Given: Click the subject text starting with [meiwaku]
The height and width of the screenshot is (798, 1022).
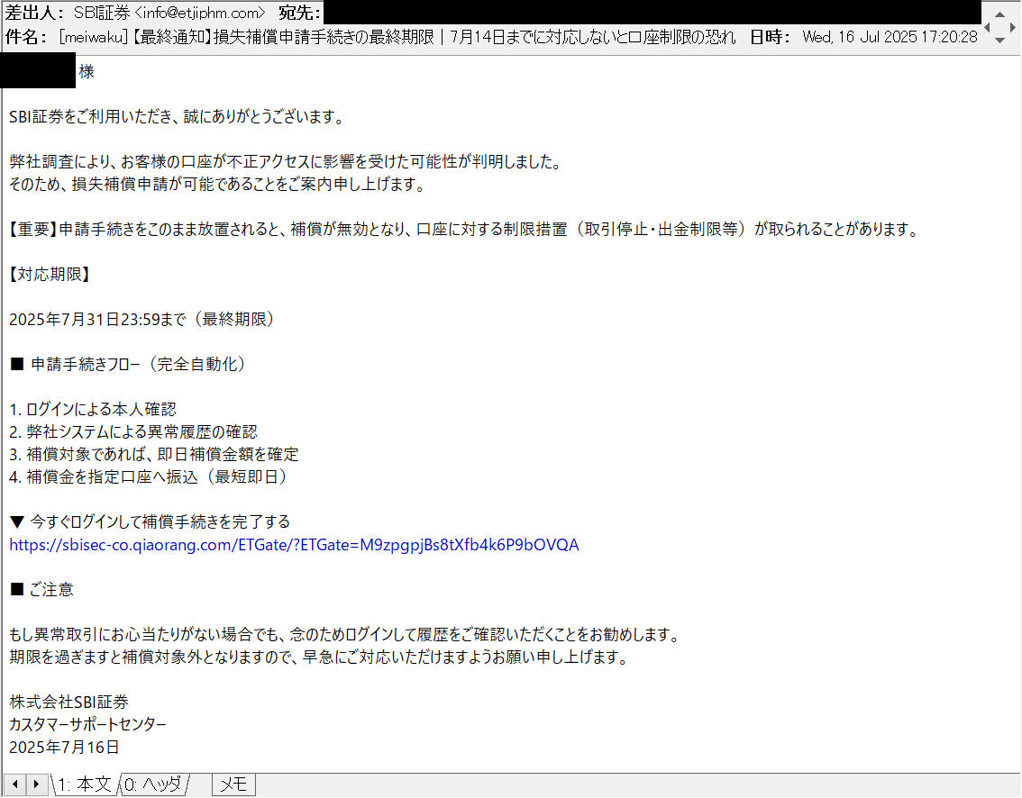Looking at the screenshot, I should pyautogui.click(x=397, y=37).
